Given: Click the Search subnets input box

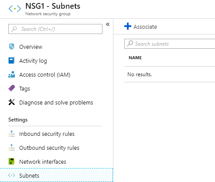Looking at the screenshot, I should (170, 44).
